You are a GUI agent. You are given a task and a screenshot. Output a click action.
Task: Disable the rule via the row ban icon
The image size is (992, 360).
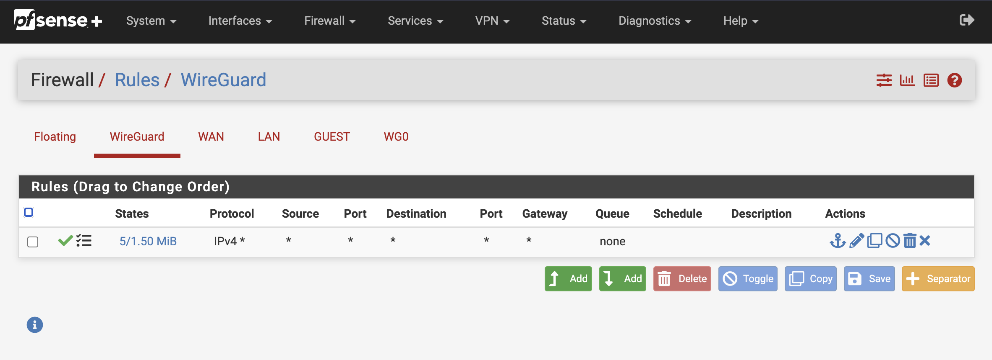pyautogui.click(x=893, y=241)
